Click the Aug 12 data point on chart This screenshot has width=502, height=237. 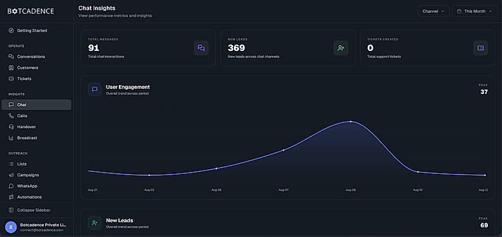pyautogui.click(x=485, y=175)
